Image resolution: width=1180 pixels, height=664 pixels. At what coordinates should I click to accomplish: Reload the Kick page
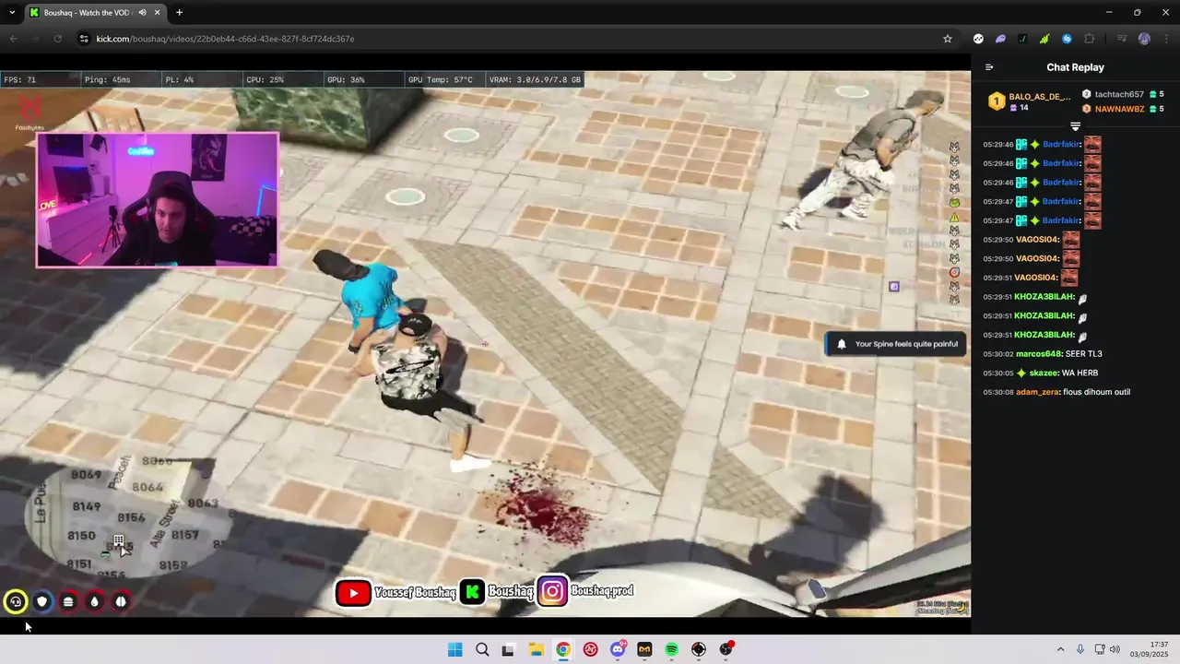click(x=57, y=39)
